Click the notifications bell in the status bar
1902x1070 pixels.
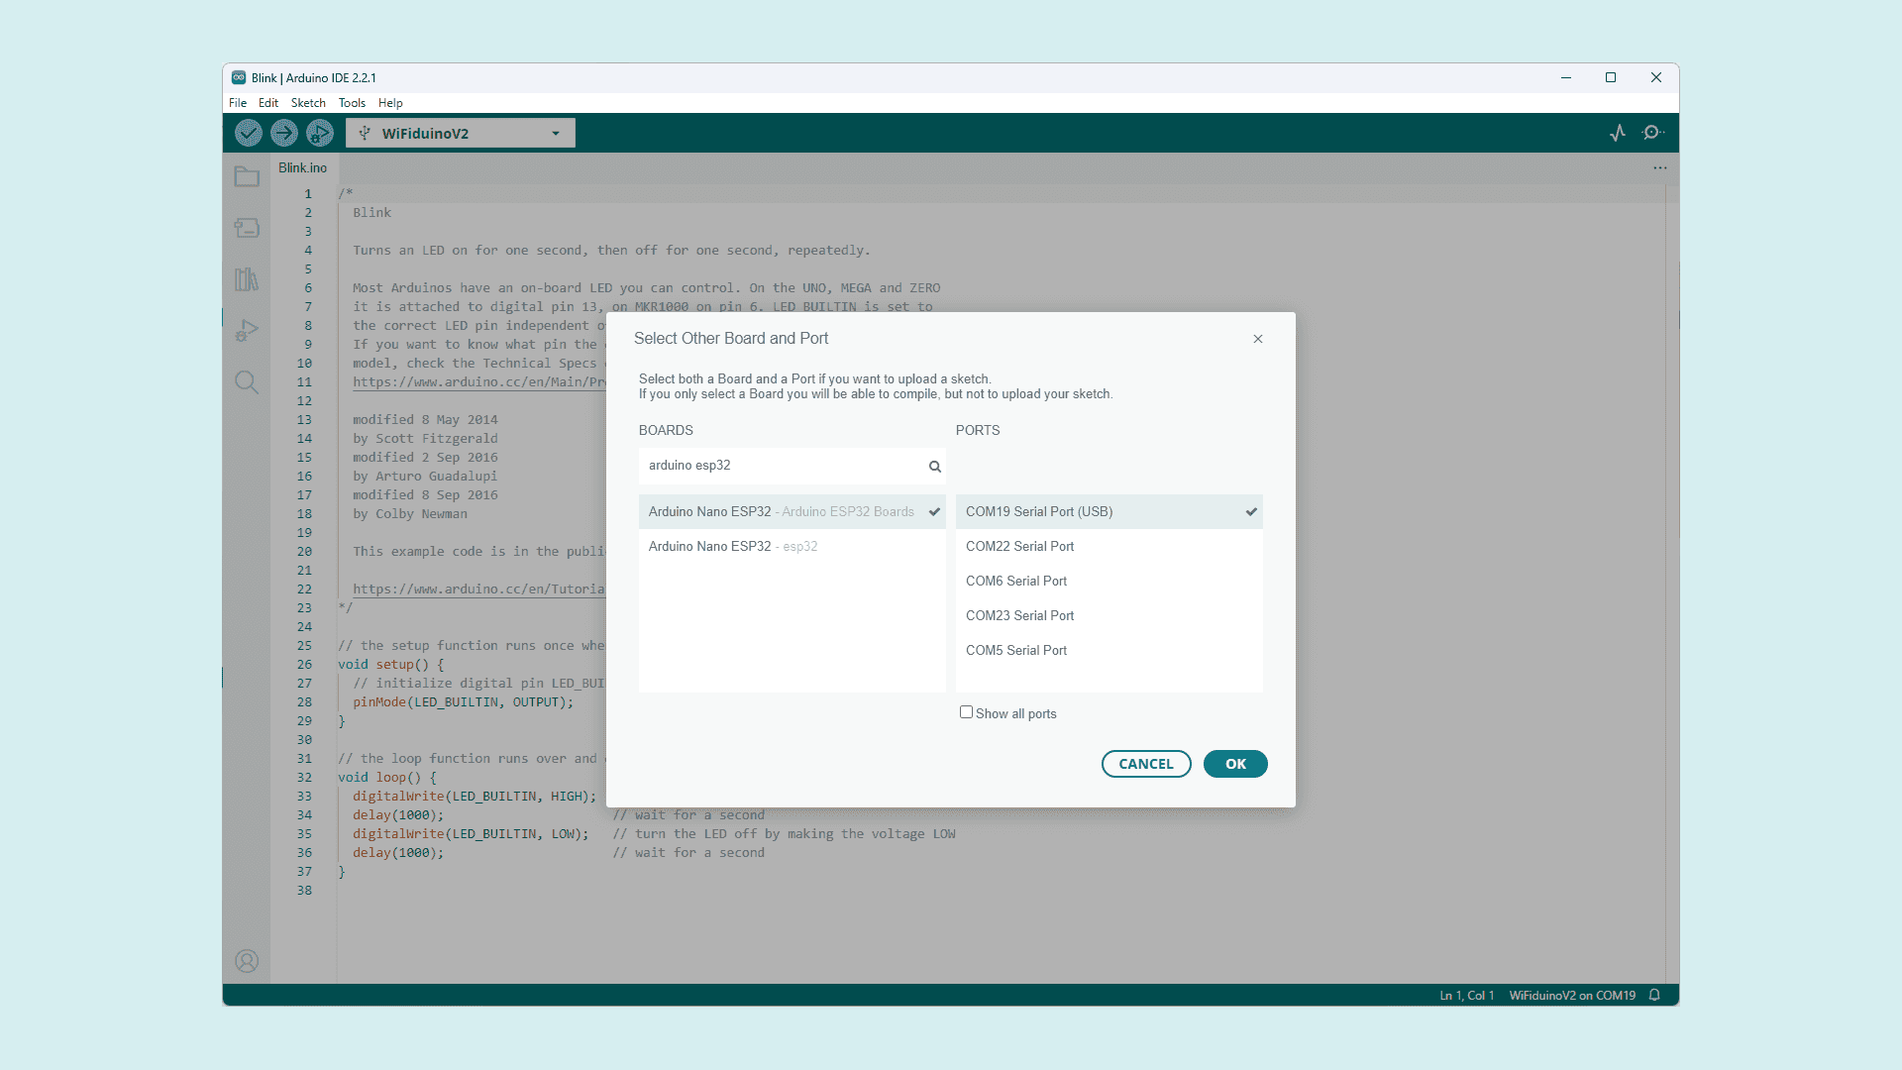(1654, 995)
